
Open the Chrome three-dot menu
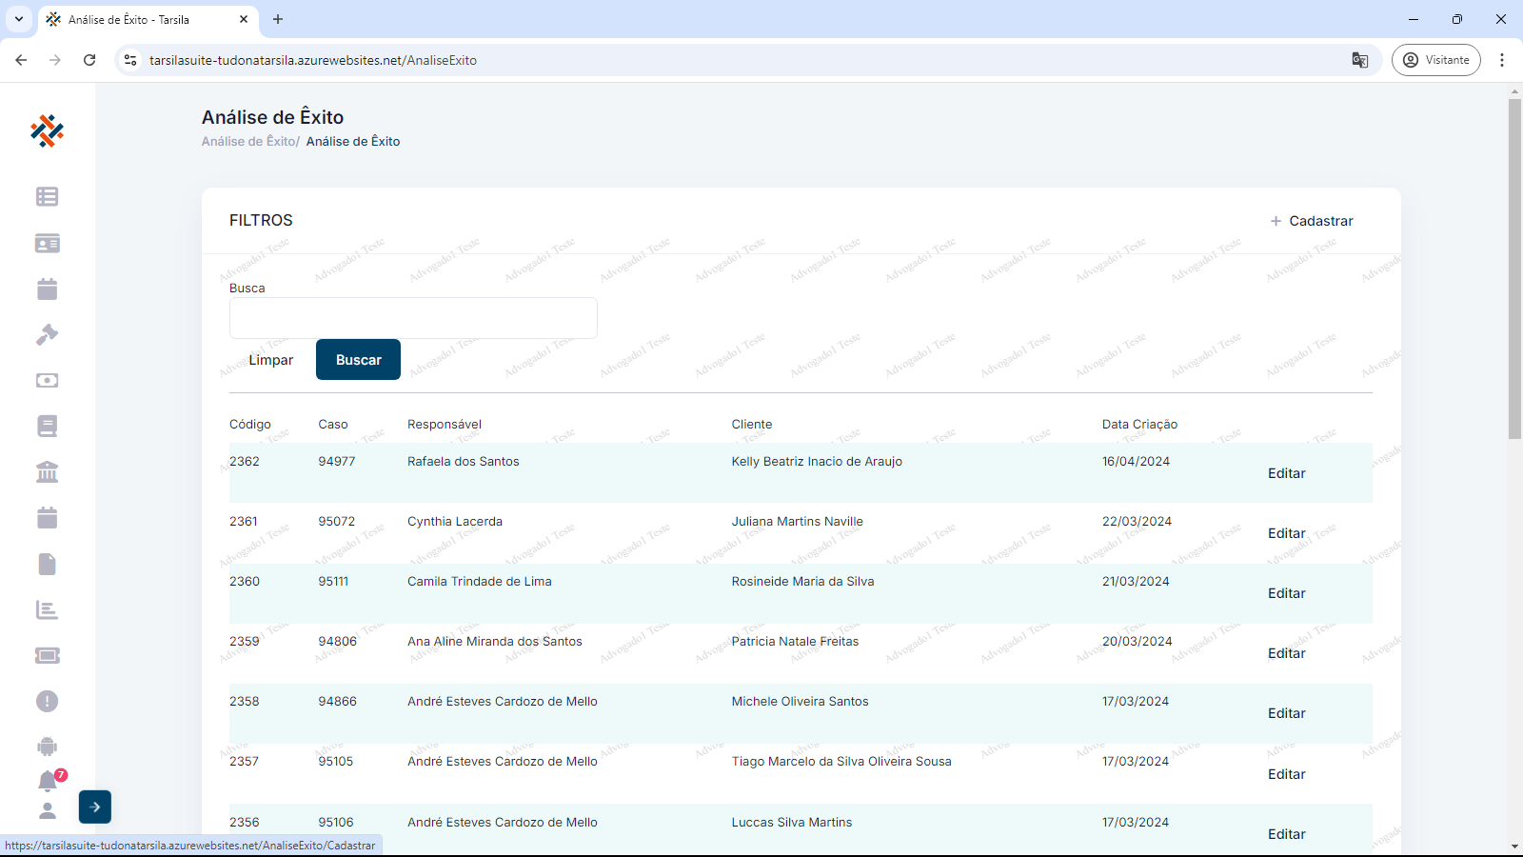1502,60
